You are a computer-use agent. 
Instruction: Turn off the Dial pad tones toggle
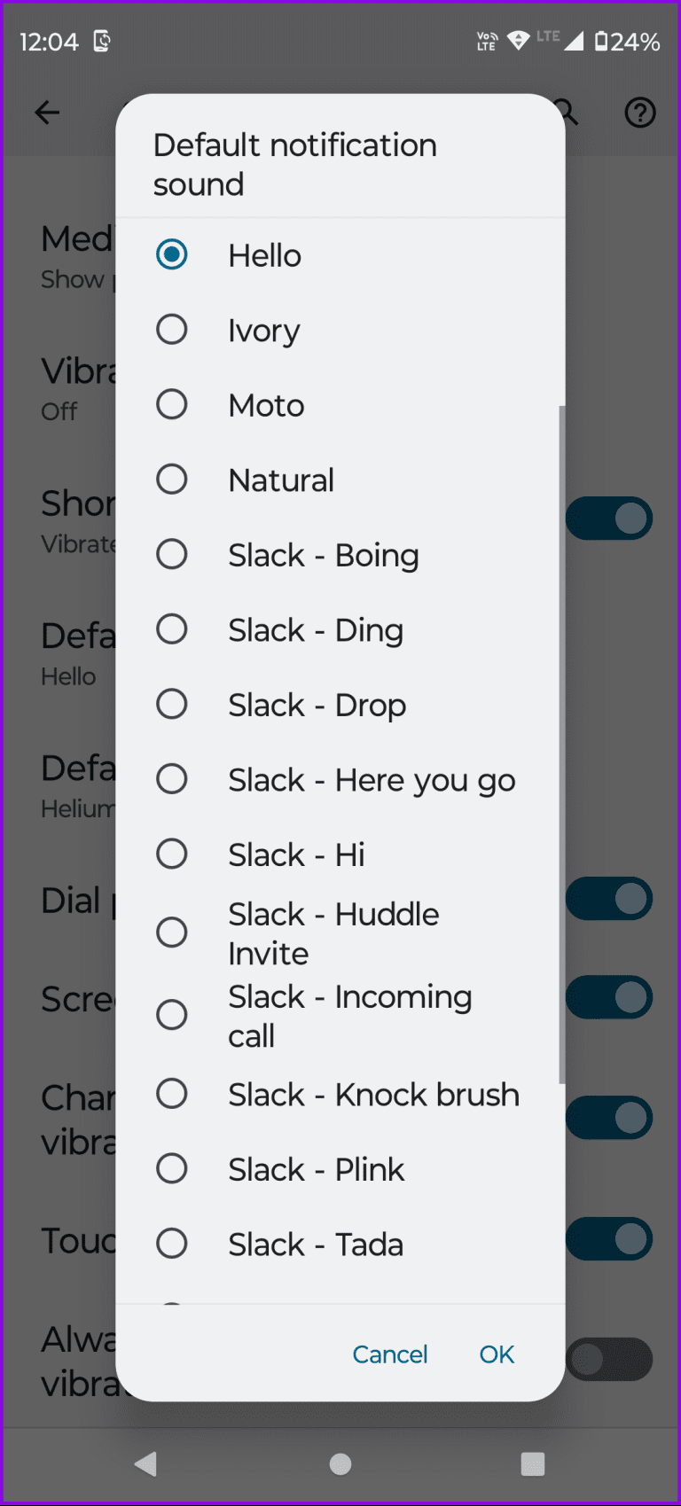(609, 897)
